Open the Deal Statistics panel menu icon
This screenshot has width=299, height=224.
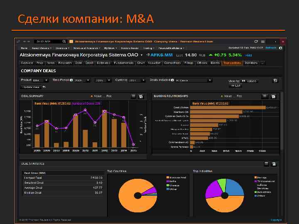(266, 164)
